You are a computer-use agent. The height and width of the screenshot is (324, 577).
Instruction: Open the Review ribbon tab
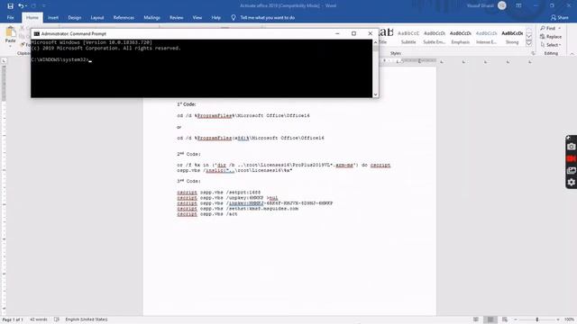[x=177, y=18]
